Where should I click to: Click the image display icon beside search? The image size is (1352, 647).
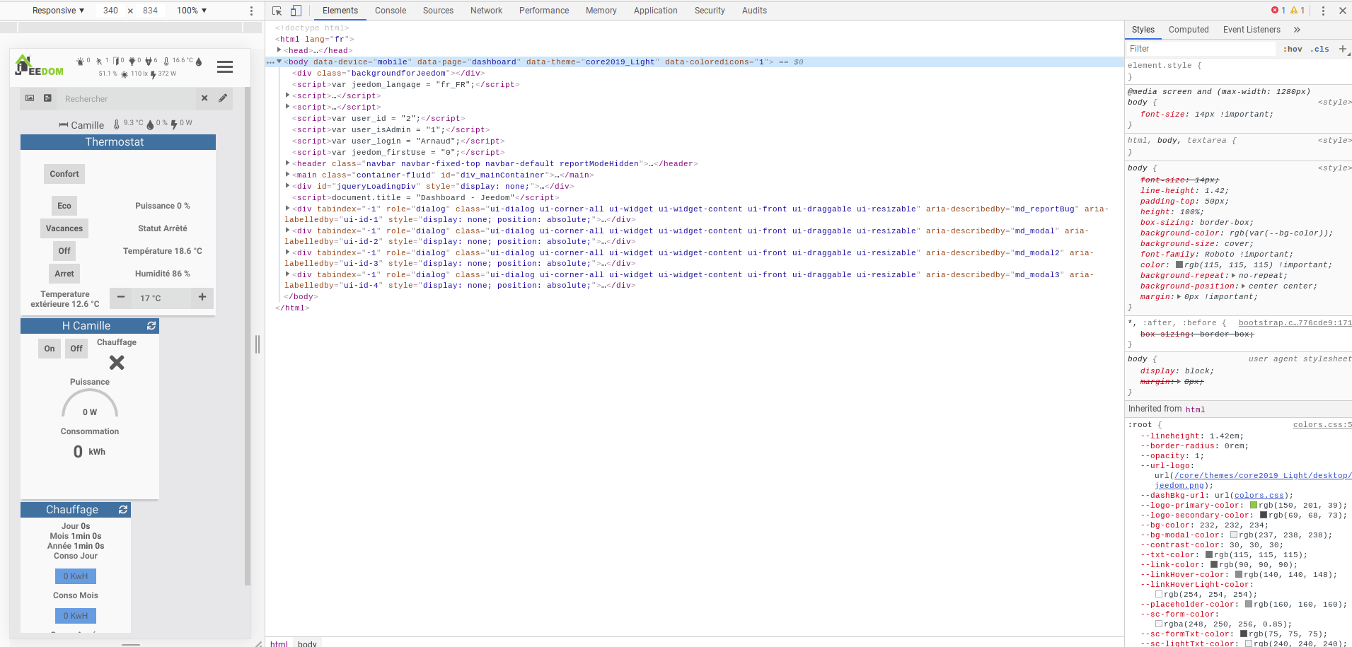point(30,98)
